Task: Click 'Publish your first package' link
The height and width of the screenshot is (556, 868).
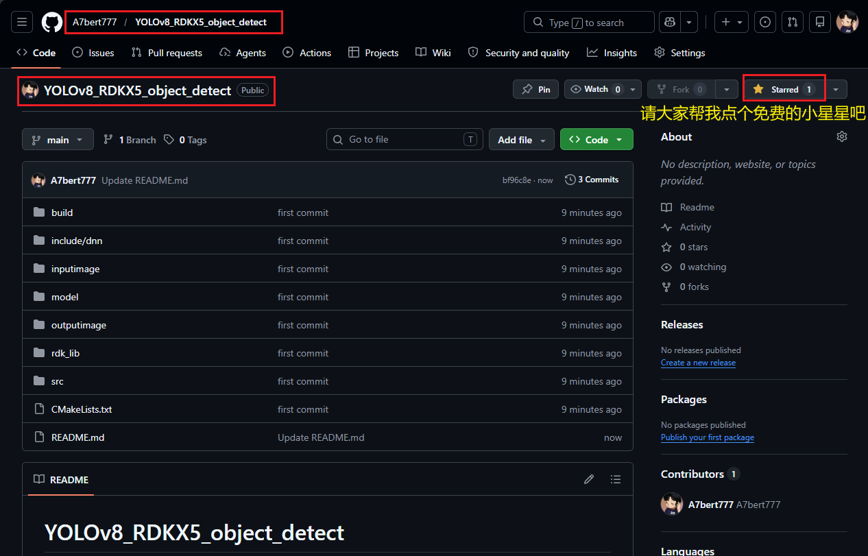Action: click(x=708, y=437)
